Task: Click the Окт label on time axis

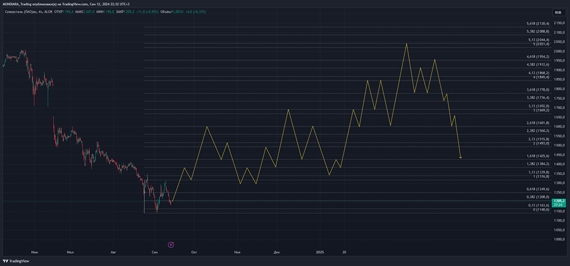Action: tap(194, 251)
